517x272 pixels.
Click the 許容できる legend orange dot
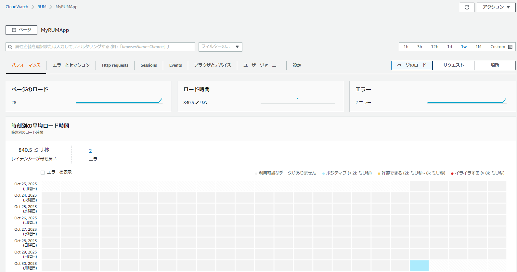(x=379, y=174)
